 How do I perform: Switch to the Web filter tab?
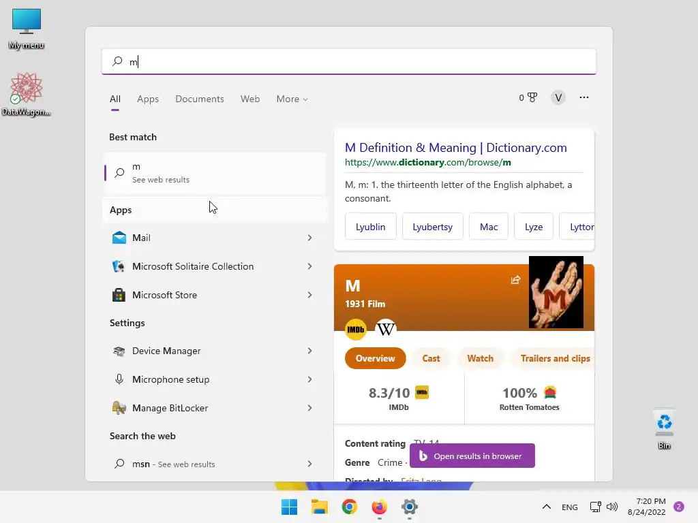click(250, 99)
